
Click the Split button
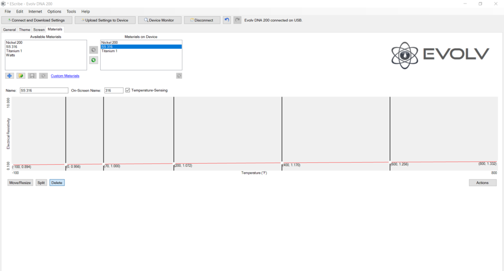41,183
